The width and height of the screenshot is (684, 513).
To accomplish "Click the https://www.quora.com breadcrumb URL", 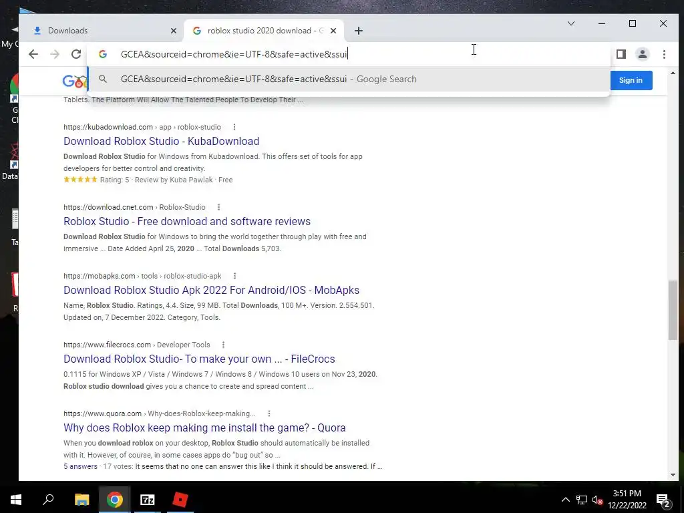I will tap(102, 413).
